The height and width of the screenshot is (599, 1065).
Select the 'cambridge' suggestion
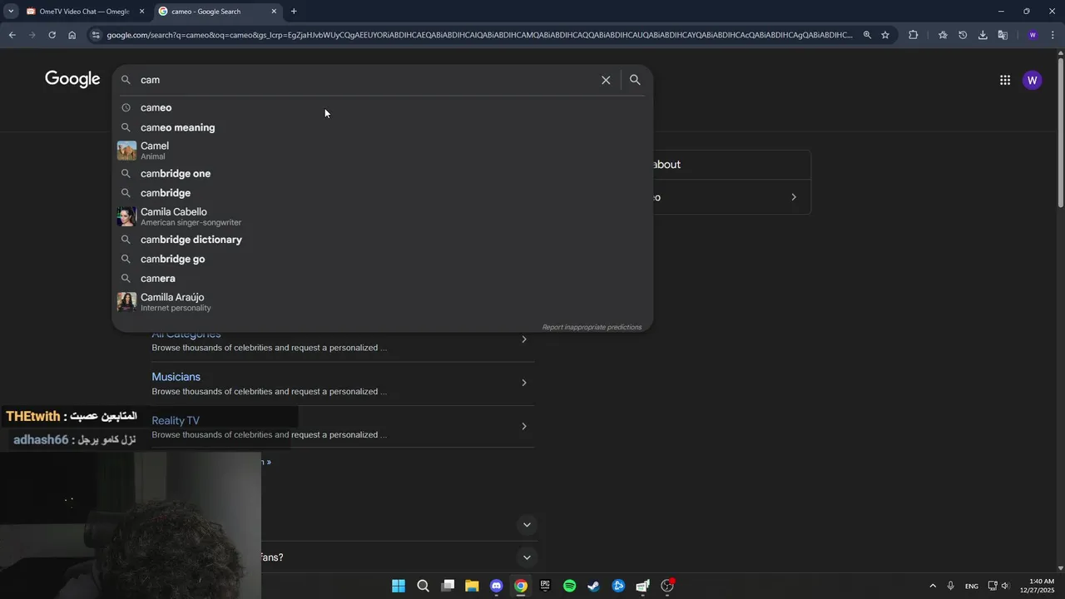[383, 193]
